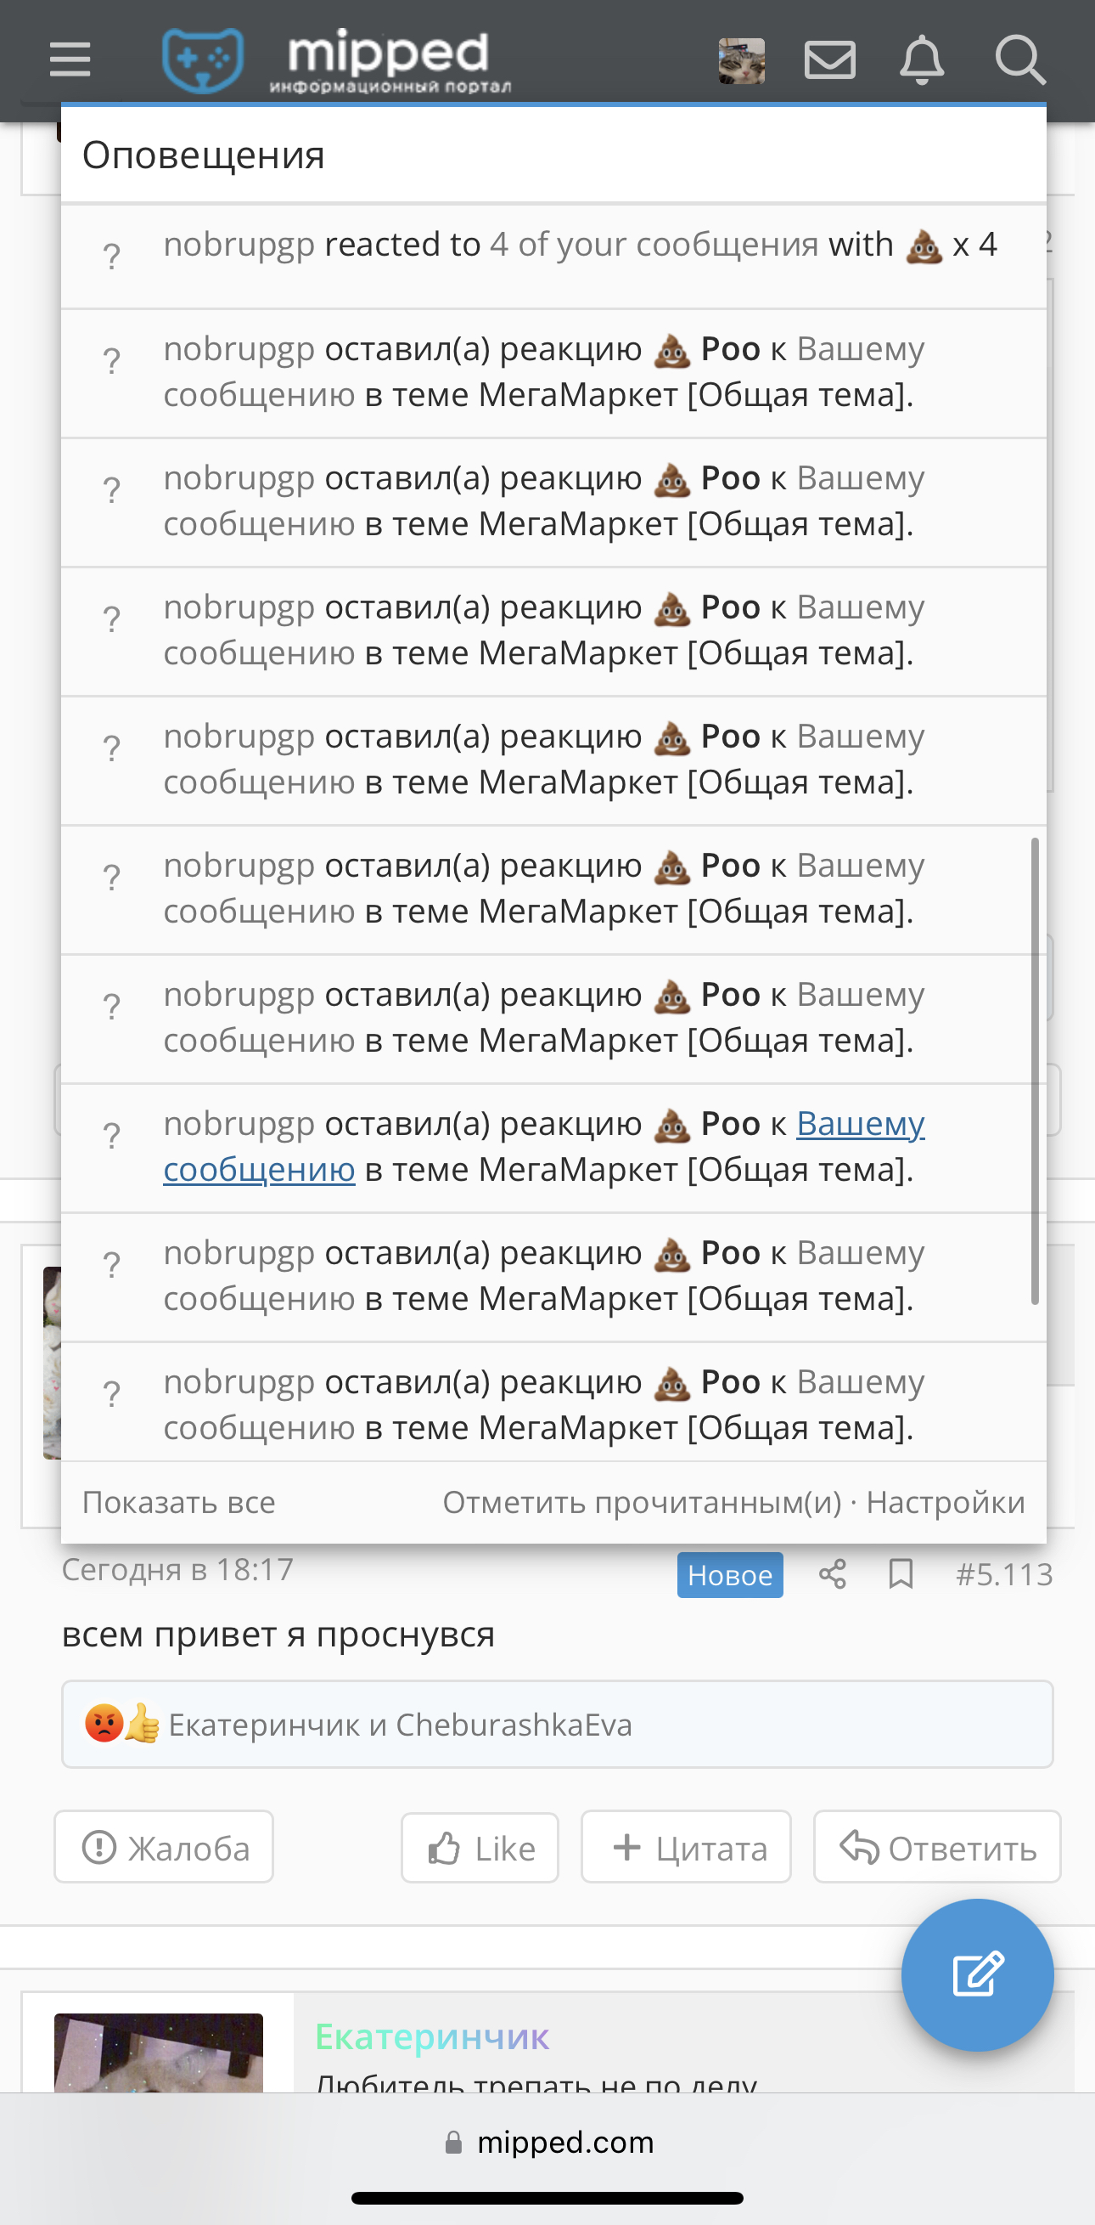Like the post with Like button
The height and width of the screenshot is (2225, 1095).
pos(480,1848)
